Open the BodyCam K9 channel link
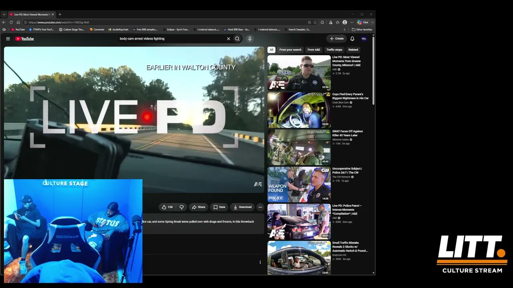This screenshot has width=513, height=288. coord(340,255)
